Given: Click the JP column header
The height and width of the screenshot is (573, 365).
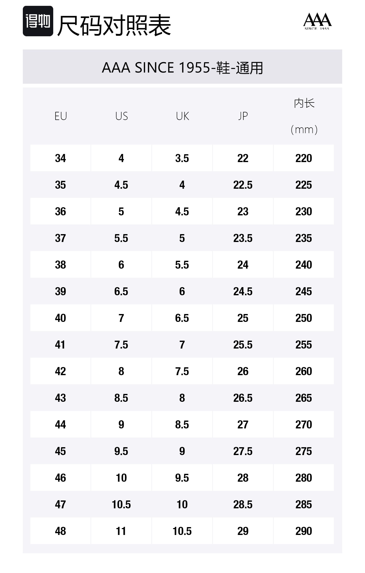Looking at the screenshot, I should (243, 116).
